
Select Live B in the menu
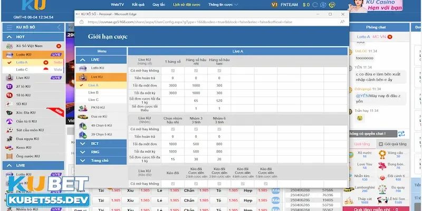pyautogui.click(x=93, y=92)
